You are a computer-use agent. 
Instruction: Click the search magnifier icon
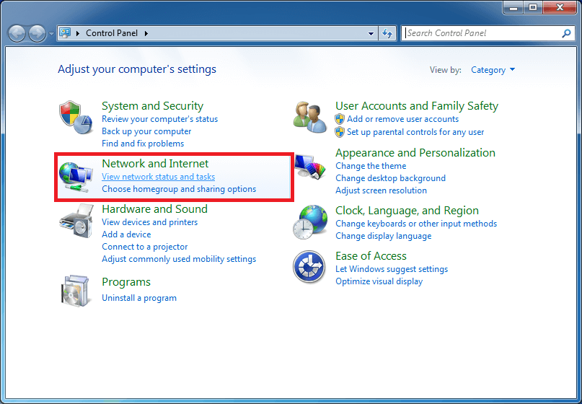click(566, 33)
